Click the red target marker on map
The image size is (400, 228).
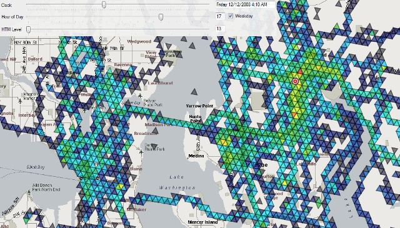click(x=295, y=81)
